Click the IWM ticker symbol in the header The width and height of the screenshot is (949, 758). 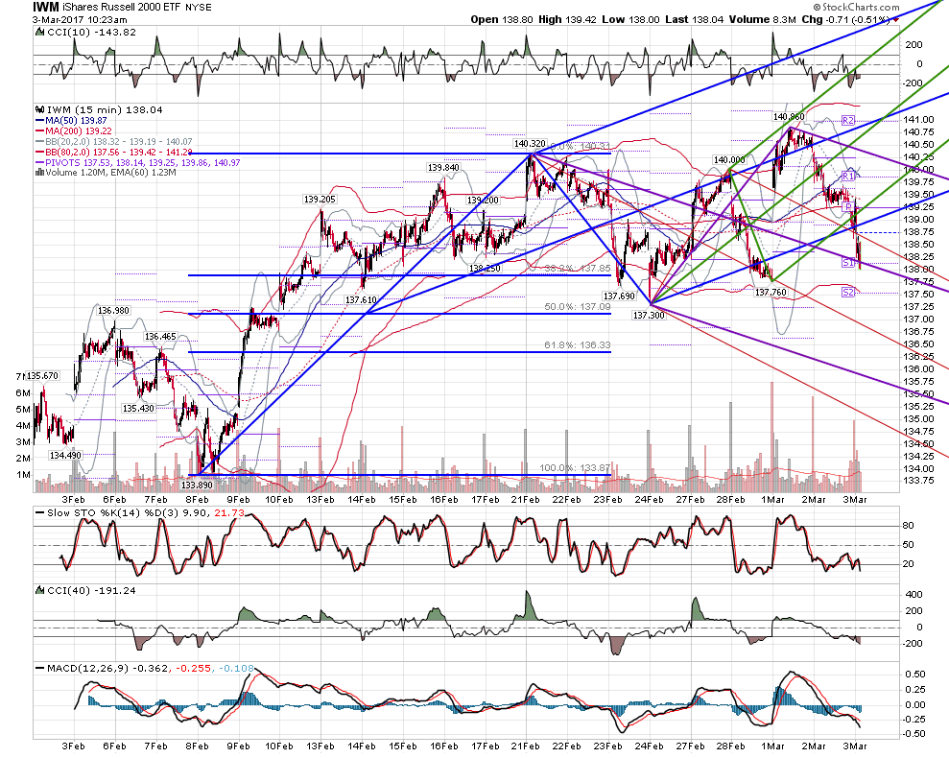[46, 8]
